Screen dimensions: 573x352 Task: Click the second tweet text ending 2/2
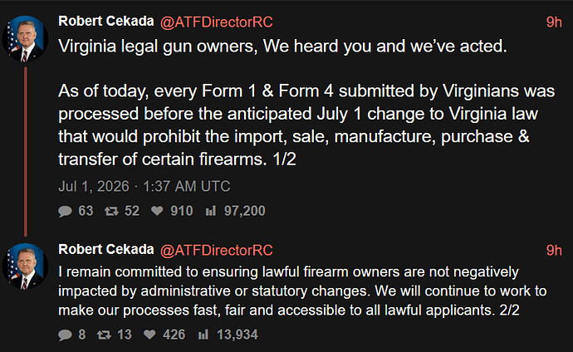302,291
